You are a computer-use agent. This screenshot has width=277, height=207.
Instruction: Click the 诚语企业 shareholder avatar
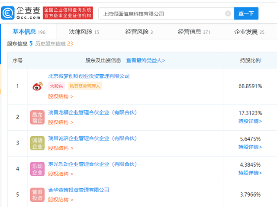[x=37, y=143]
